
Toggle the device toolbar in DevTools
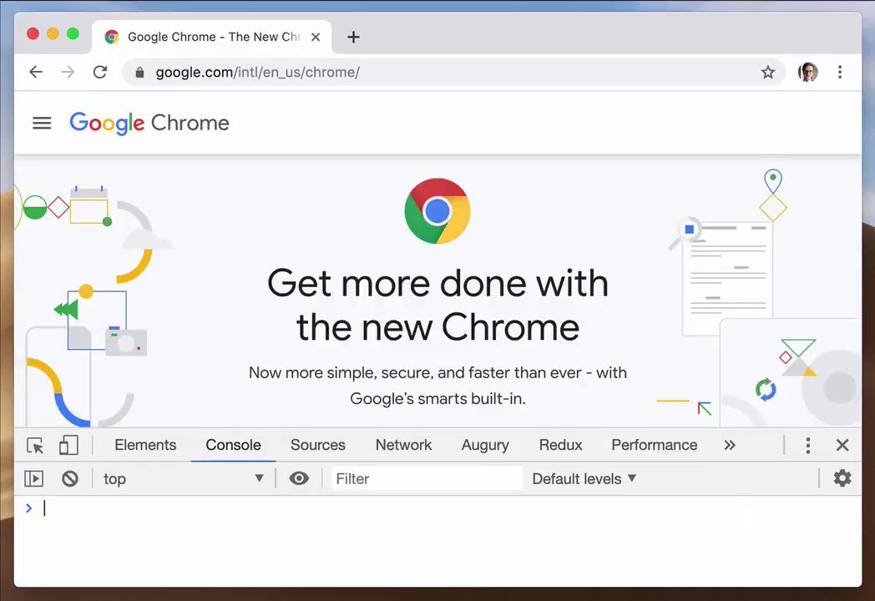tap(68, 445)
